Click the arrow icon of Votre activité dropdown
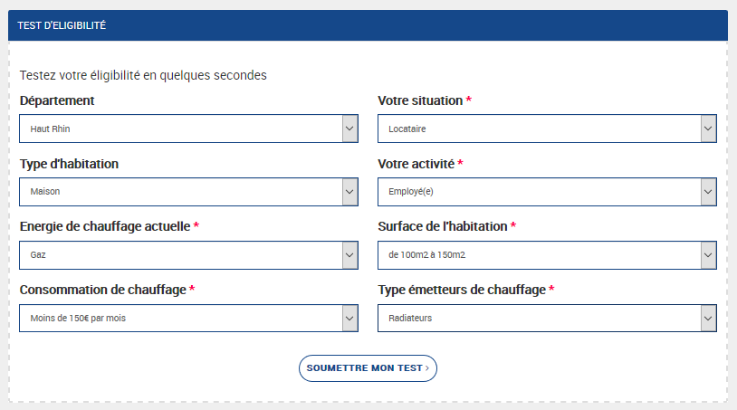Viewport: 737px width, 410px height. 708,192
